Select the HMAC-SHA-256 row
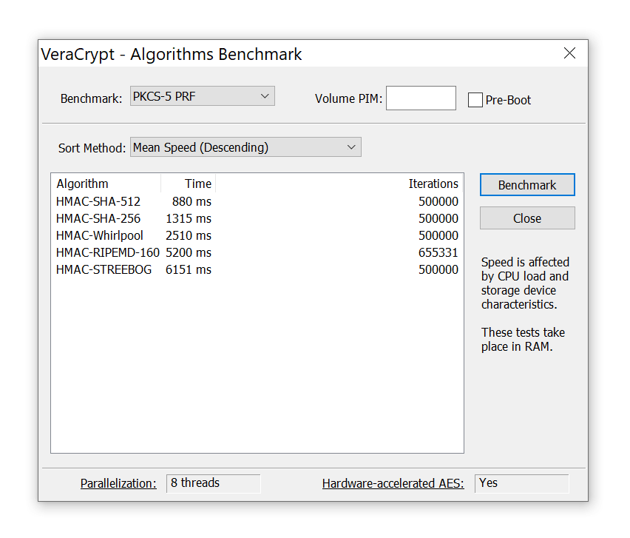 [x=257, y=218]
